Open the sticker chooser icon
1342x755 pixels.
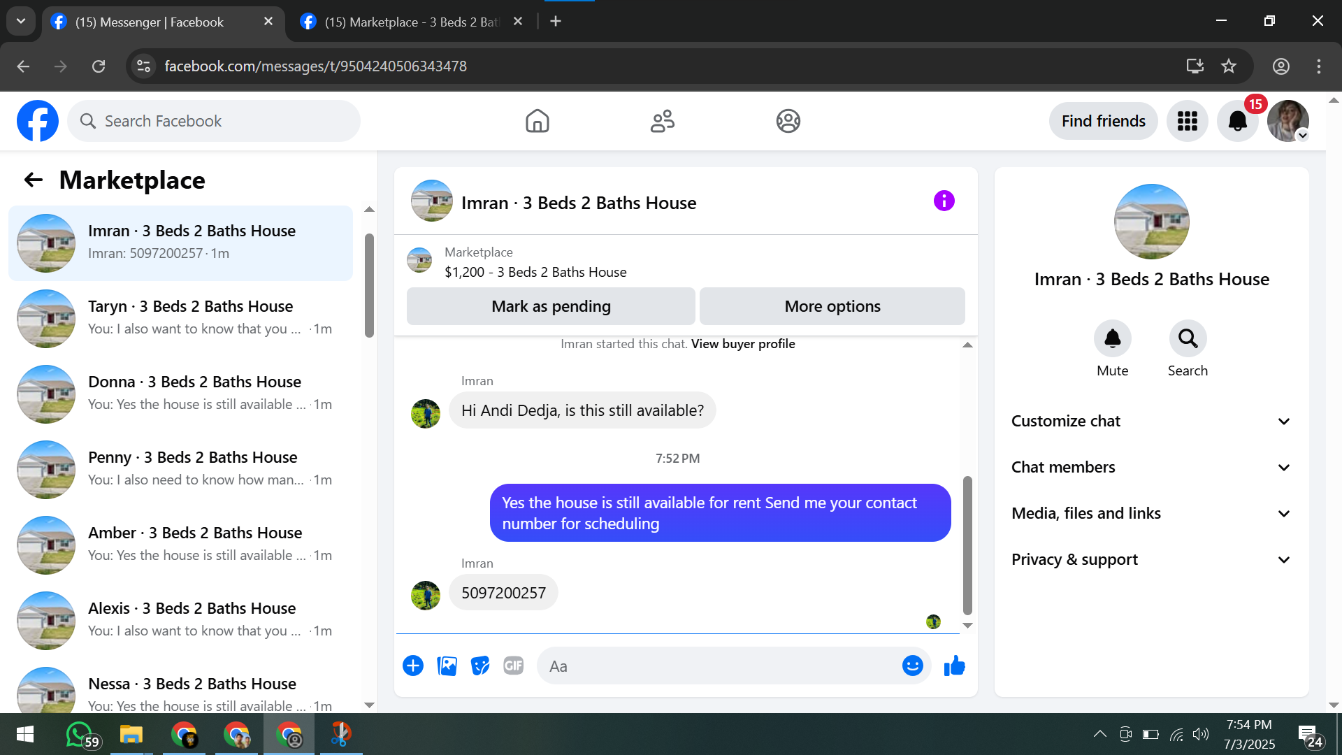coord(480,666)
